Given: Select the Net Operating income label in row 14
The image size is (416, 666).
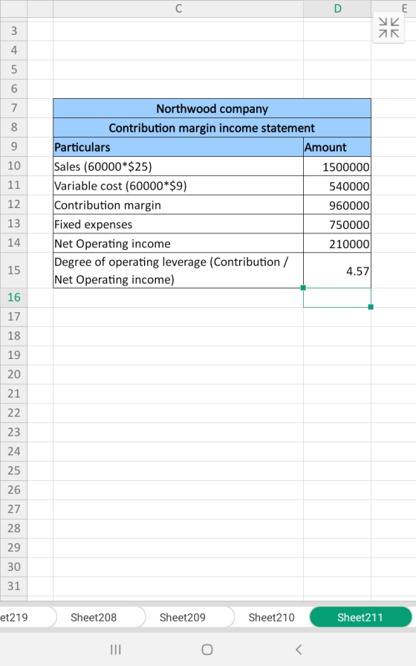Looking at the screenshot, I should coord(178,243).
